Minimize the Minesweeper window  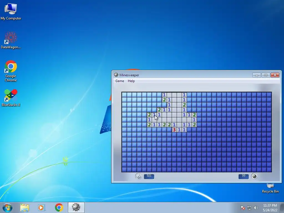pos(257,75)
